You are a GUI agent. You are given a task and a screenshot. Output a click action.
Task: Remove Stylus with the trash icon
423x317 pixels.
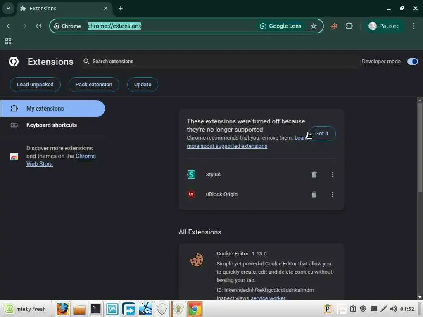(314, 175)
